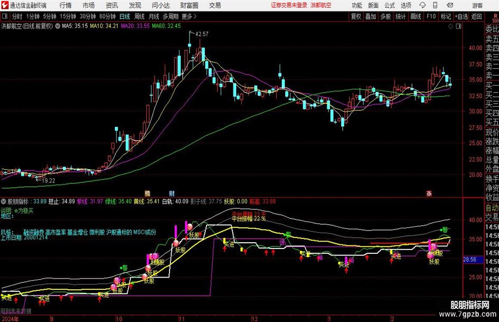This screenshot has width=499, height=322.
Task: Click the 2024年 date axis label
Action: pos(10,319)
